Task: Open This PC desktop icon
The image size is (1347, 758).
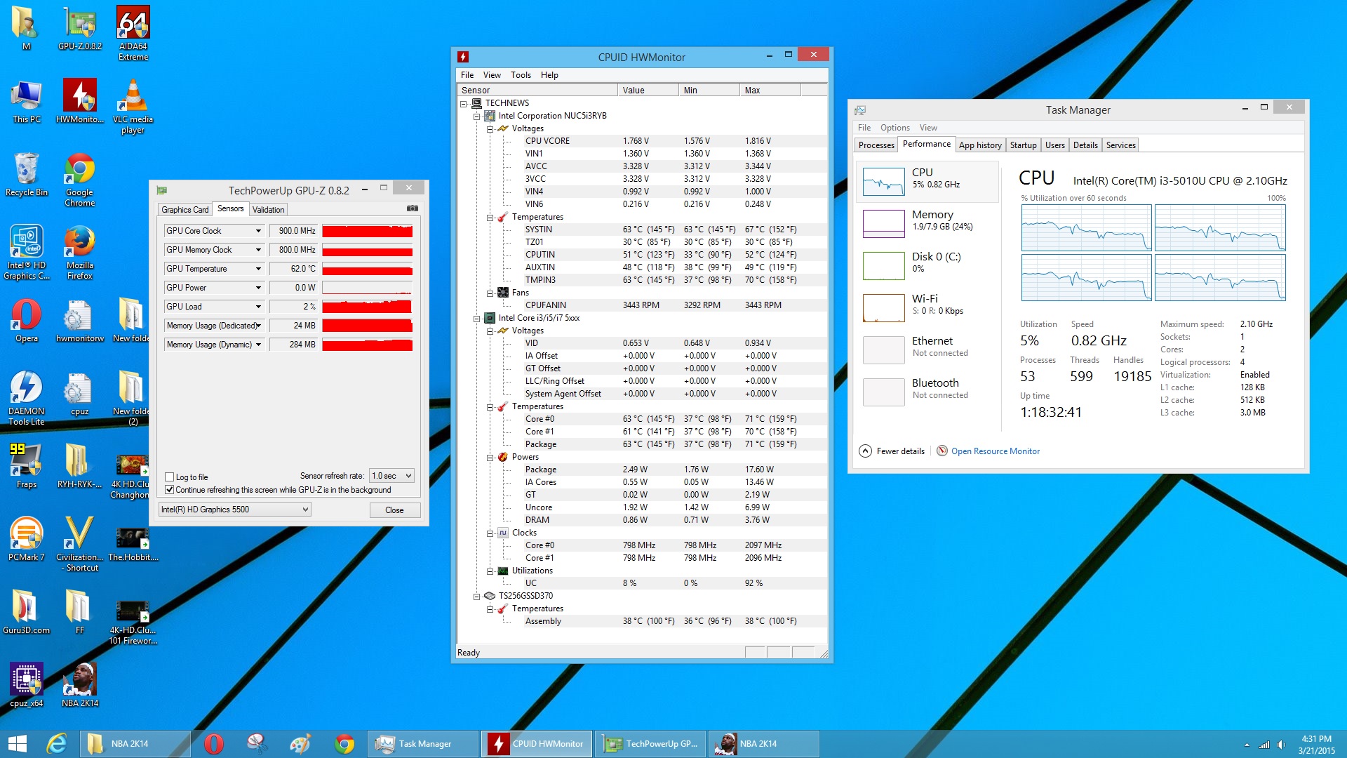Action: tap(27, 101)
